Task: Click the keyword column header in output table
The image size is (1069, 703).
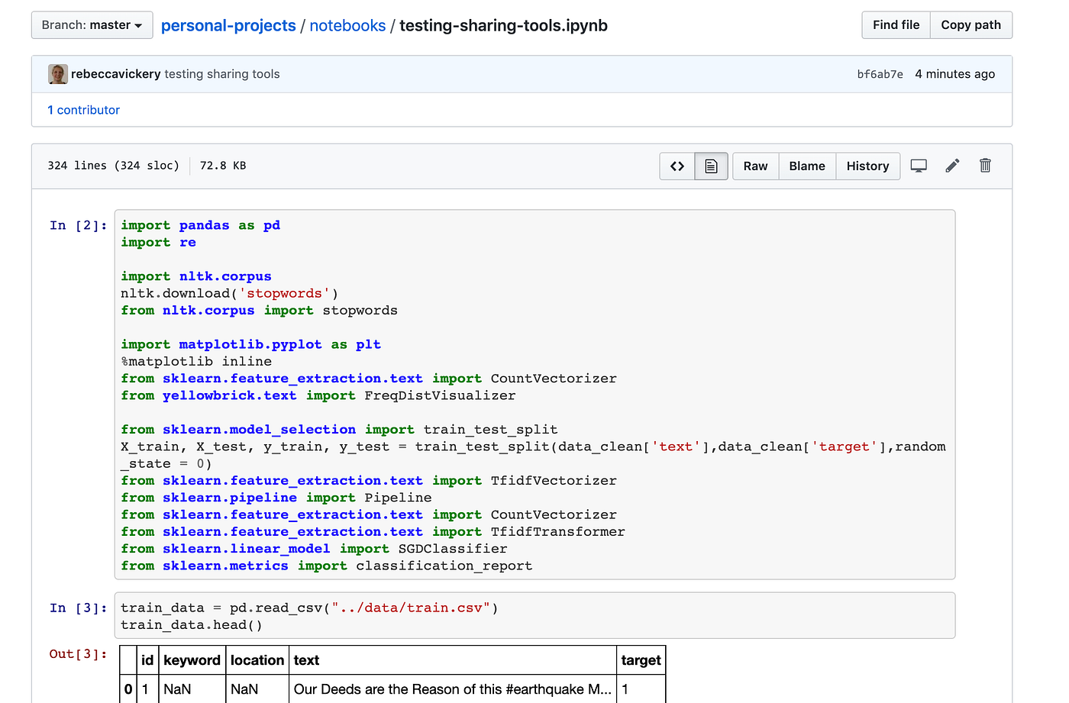Action: coord(192,660)
